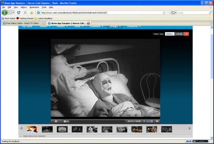Screen dimensions: 214x144
Task: Set video size to SMALL
Action: pyautogui.click(x=170, y=34)
